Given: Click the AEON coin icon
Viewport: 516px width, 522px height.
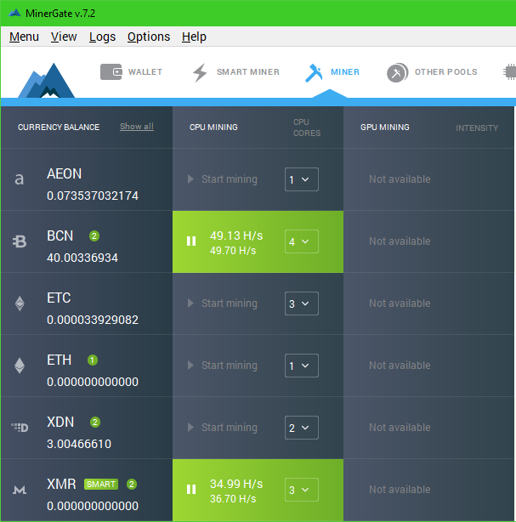Looking at the screenshot, I should (x=20, y=179).
